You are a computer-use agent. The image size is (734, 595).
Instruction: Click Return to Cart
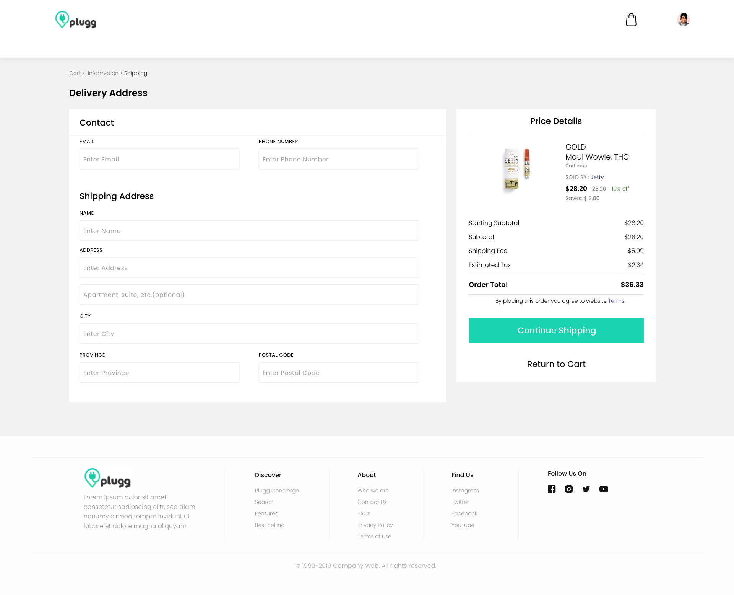point(556,364)
